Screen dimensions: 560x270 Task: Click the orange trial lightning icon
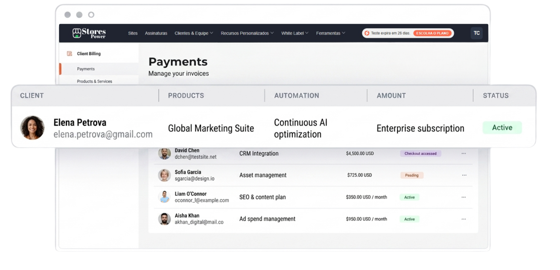[x=367, y=33]
